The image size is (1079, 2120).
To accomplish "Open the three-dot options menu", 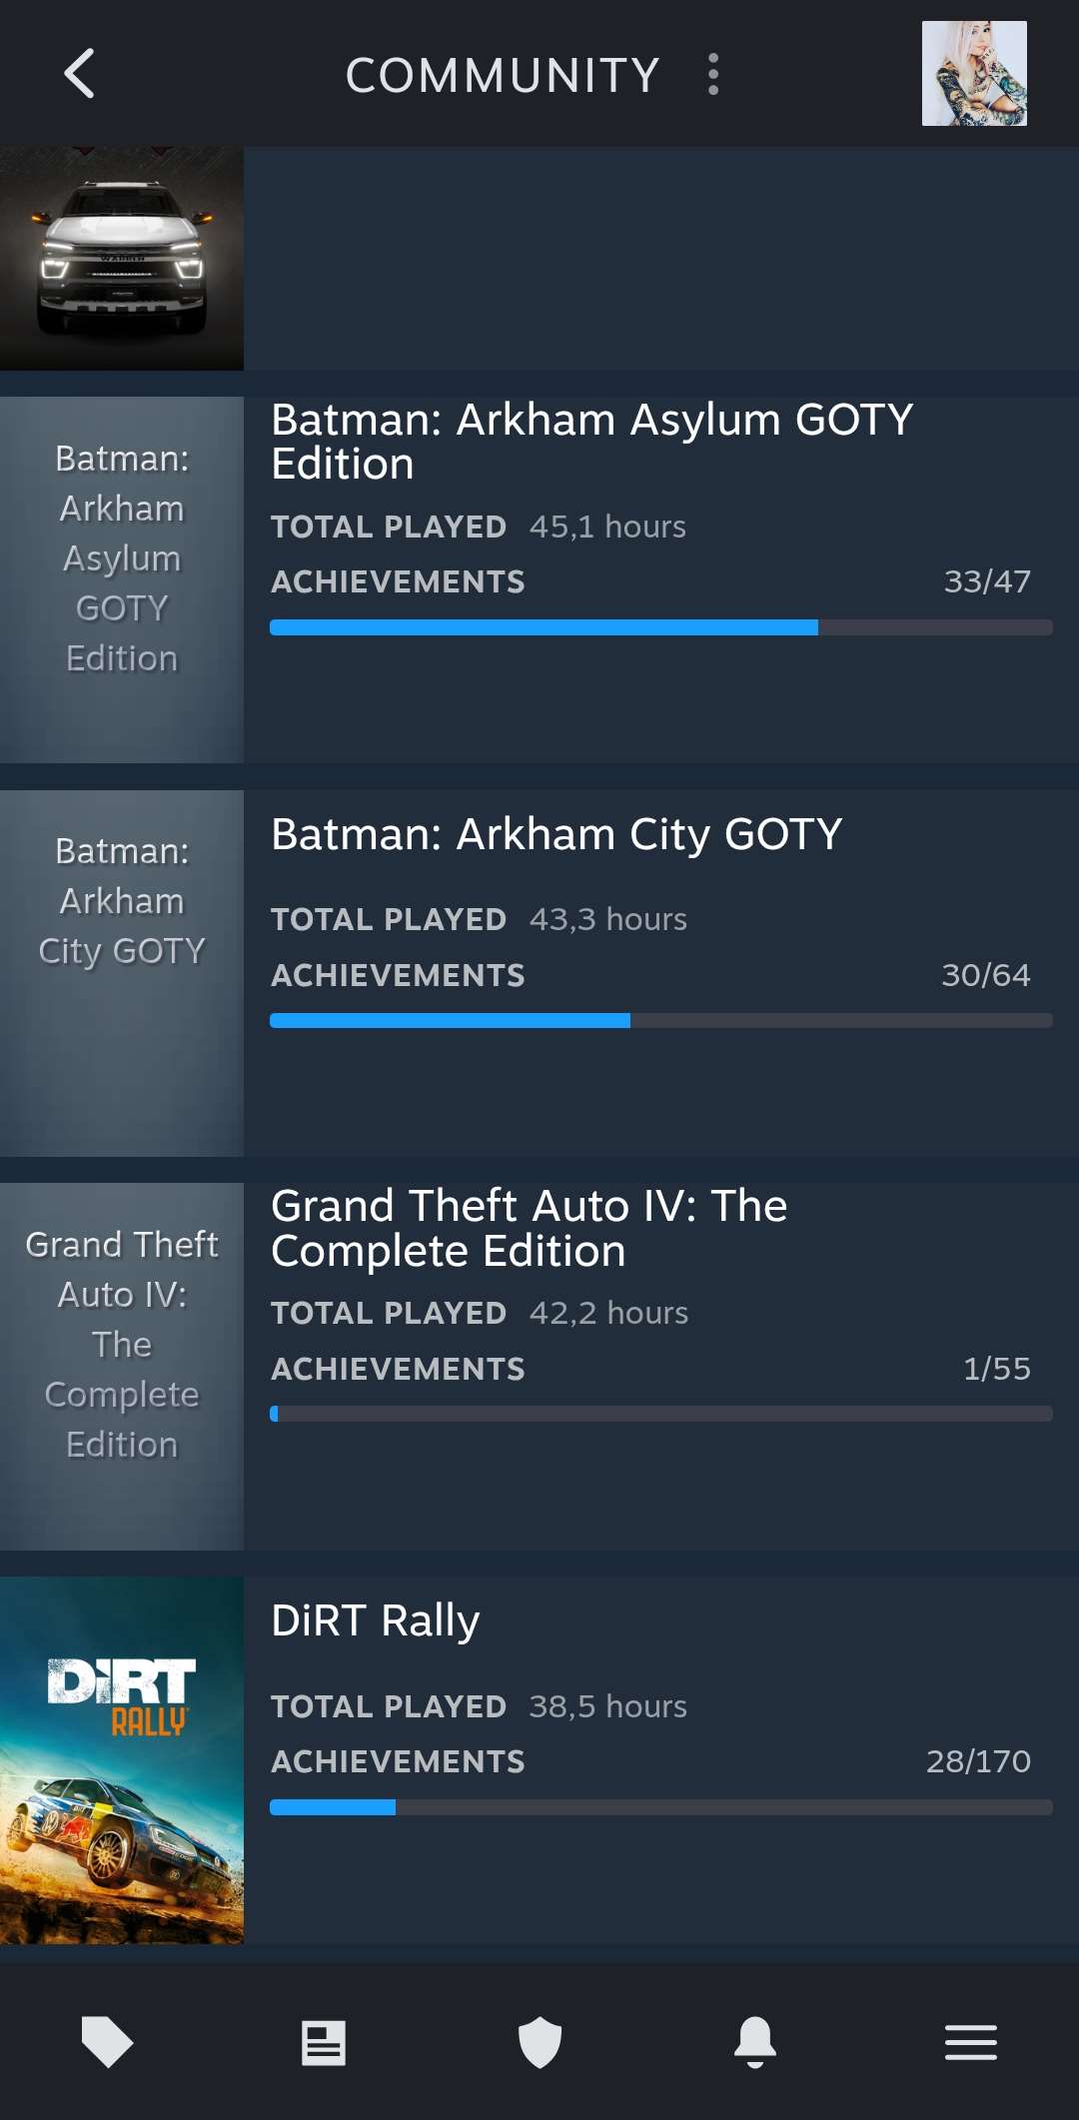I will pos(713,74).
